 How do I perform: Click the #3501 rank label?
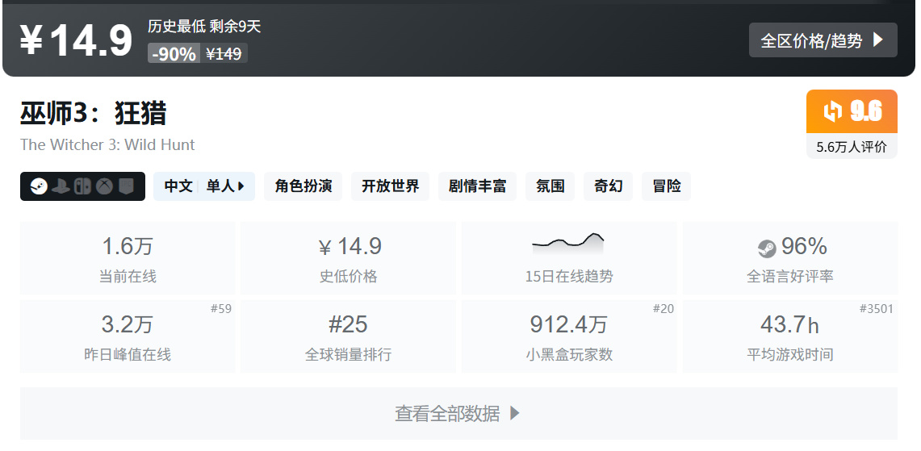tap(876, 308)
